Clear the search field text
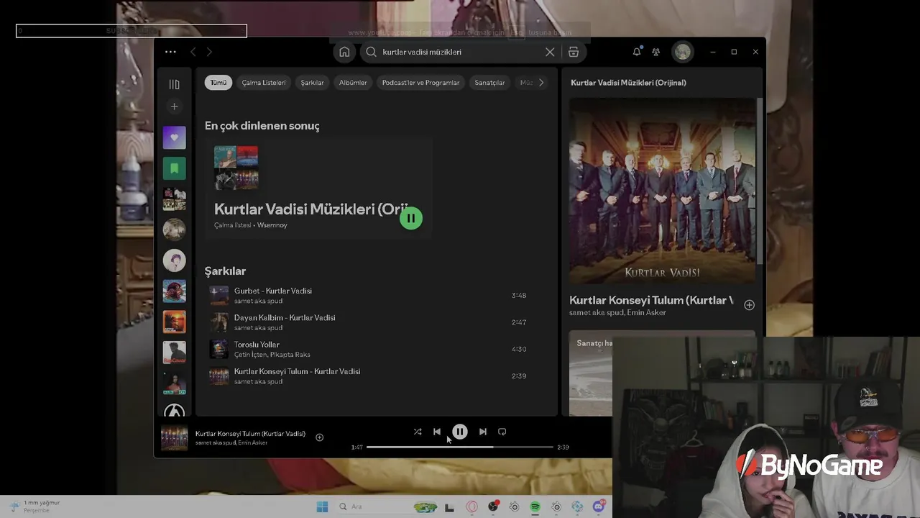 pos(550,52)
